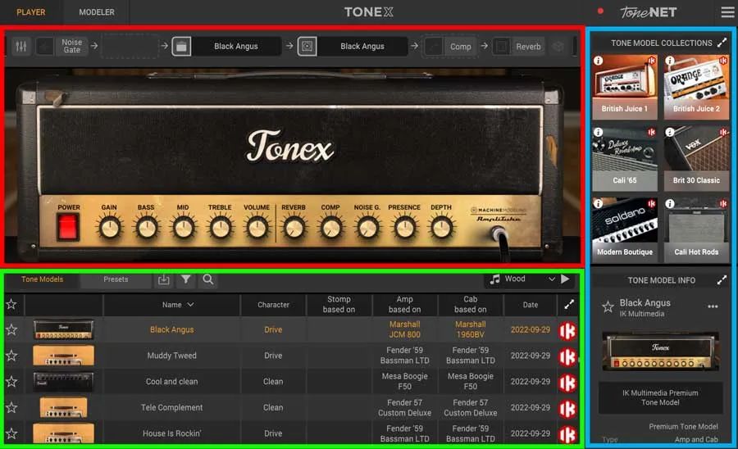
Task: Click the import tone model icon
Action: coord(163,279)
